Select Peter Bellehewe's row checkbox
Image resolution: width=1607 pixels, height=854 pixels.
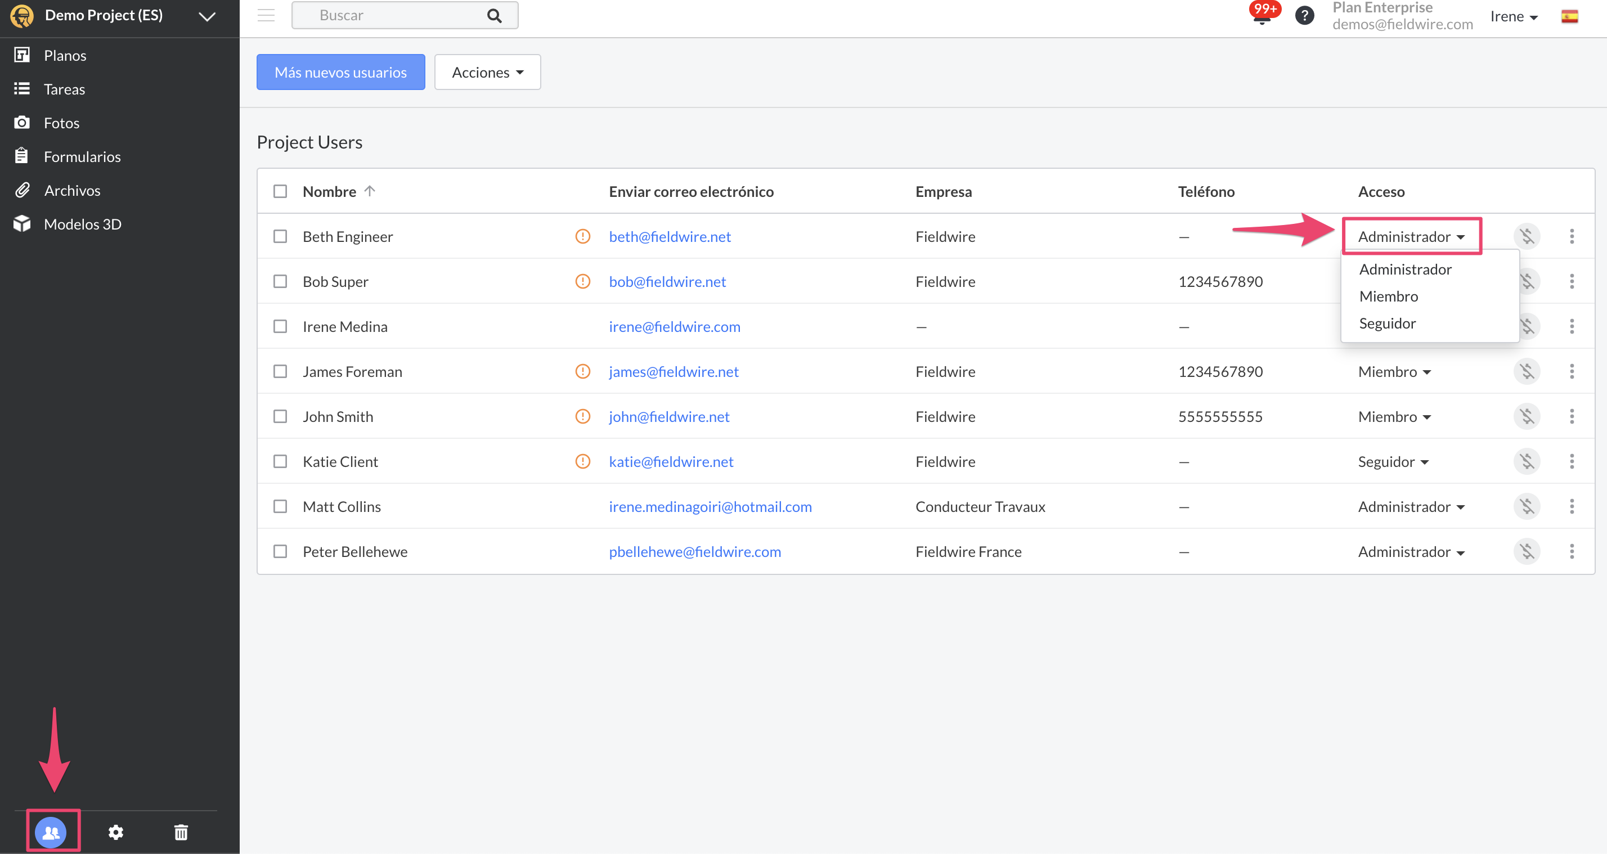tap(280, 551)
